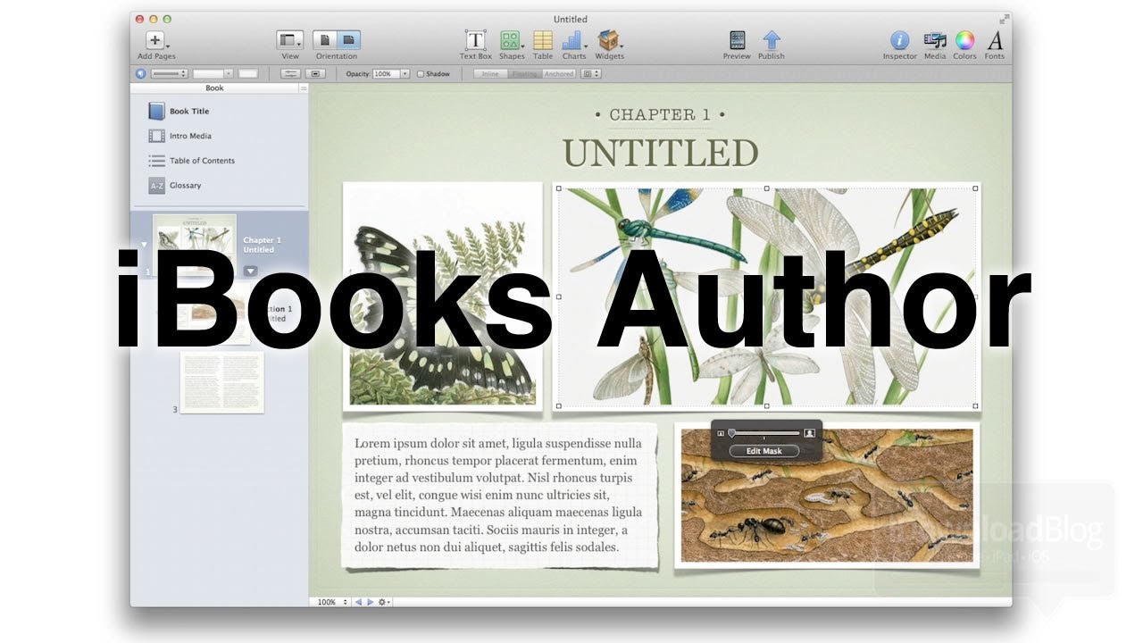Click the UNTITLED chapter title
This screenshot has height=643, width=1143.
660,153
